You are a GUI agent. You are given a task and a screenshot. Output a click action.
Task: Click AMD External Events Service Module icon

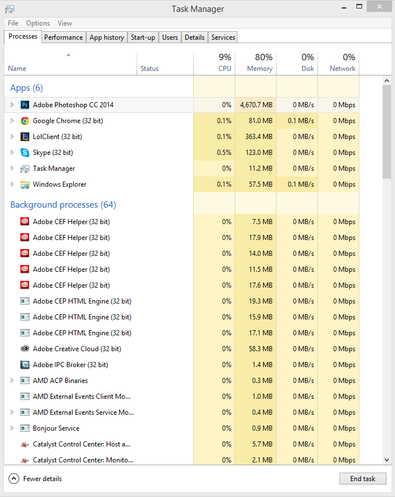pos(25,412)
